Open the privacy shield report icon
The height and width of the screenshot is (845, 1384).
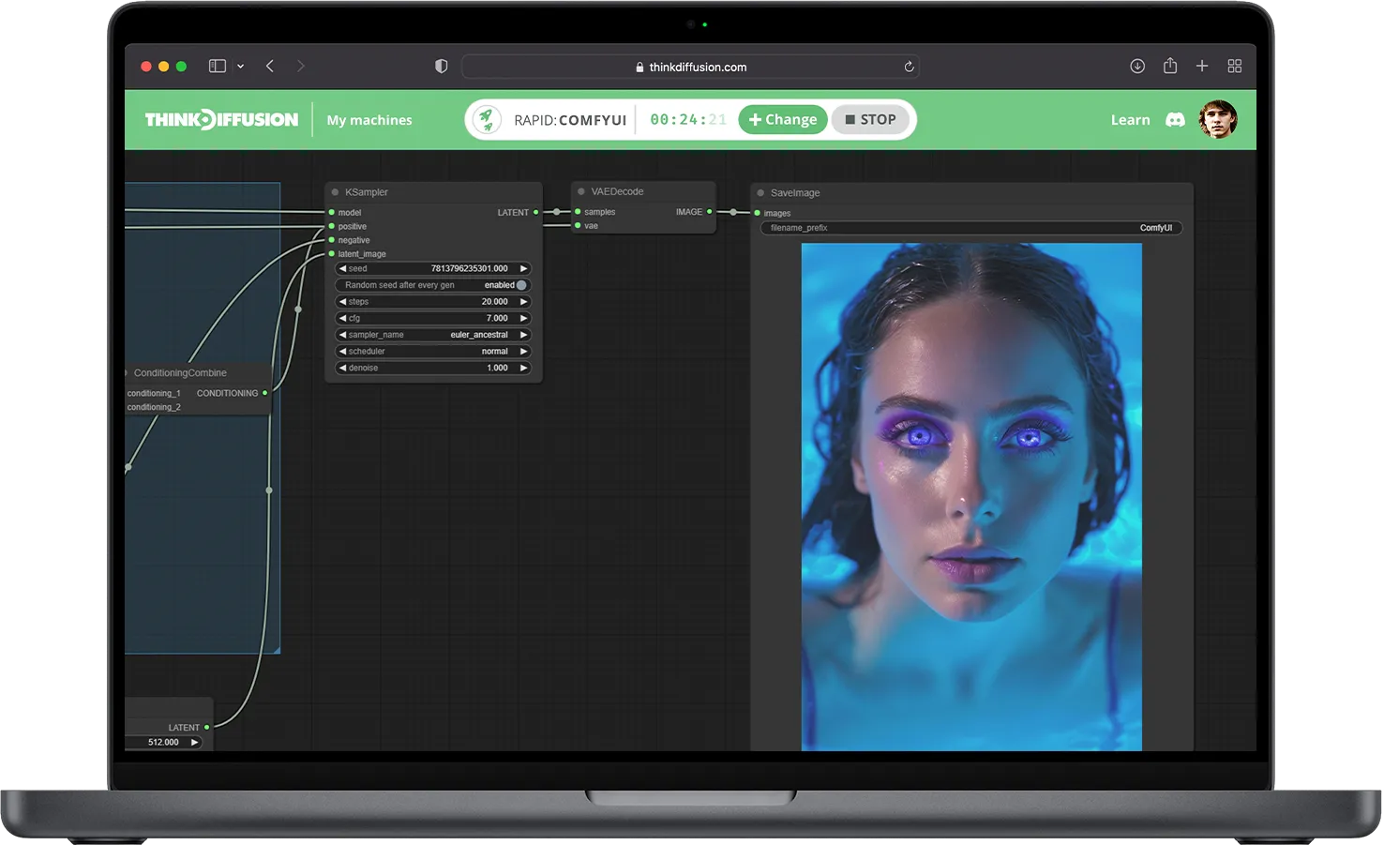[442, 66]
